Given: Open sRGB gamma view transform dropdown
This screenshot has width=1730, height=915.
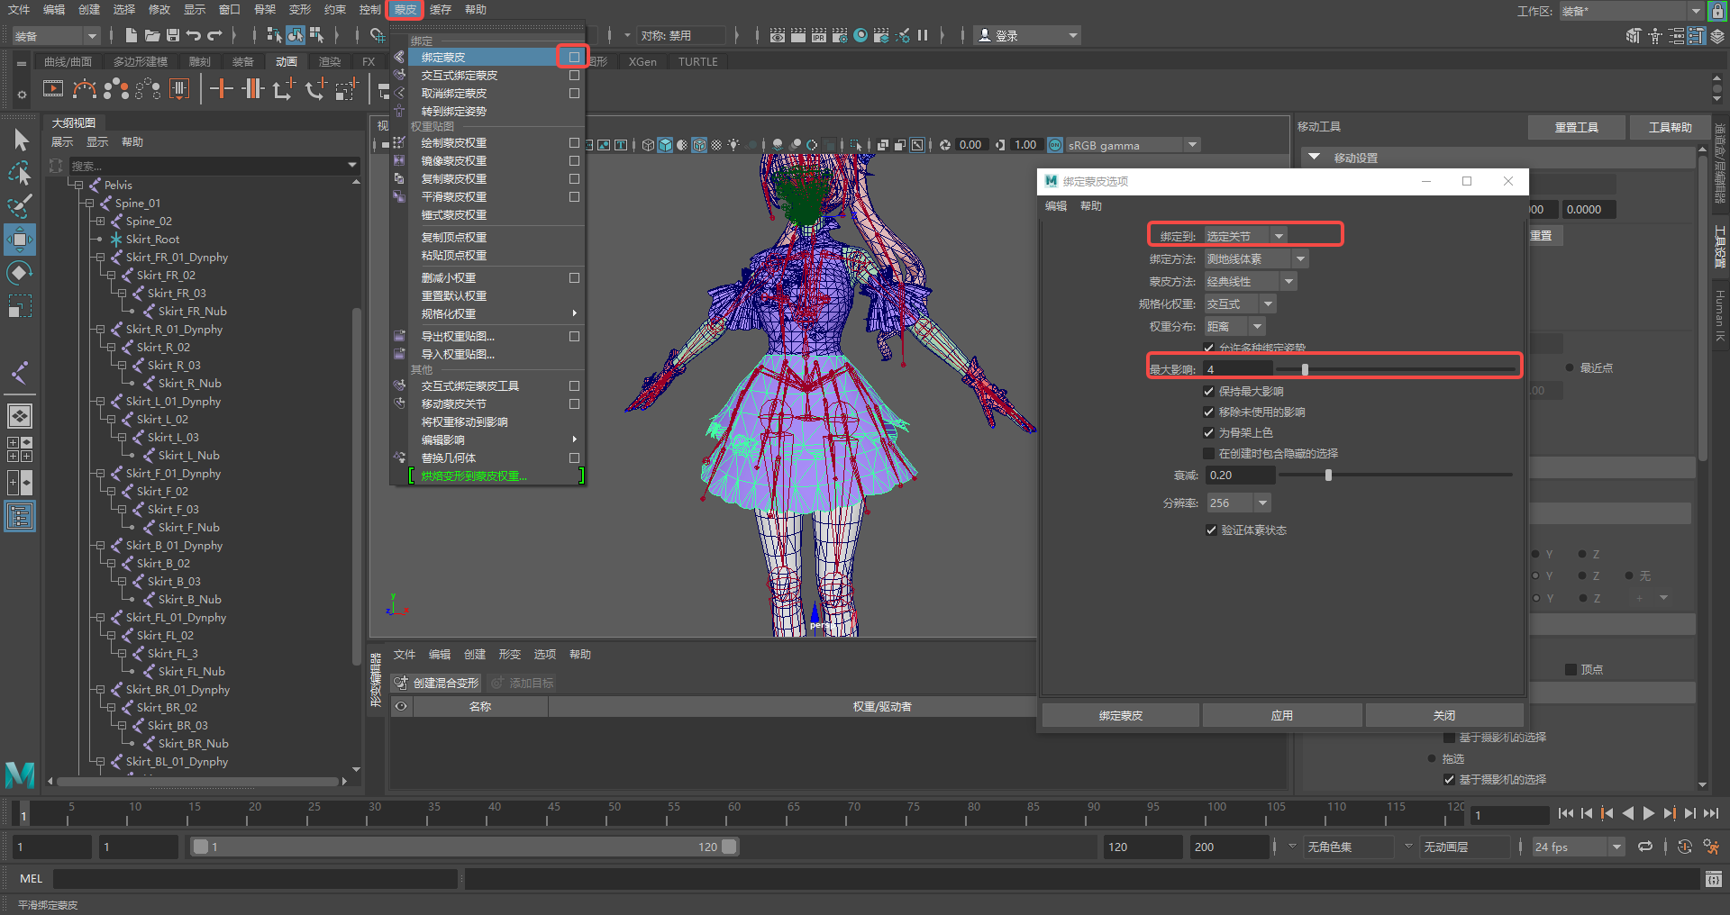Looking at the screenshot, I should tap(1134, 145).
